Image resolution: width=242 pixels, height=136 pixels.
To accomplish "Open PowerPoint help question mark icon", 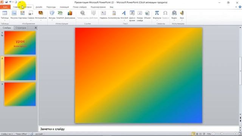I will click(x=240, y=7).
